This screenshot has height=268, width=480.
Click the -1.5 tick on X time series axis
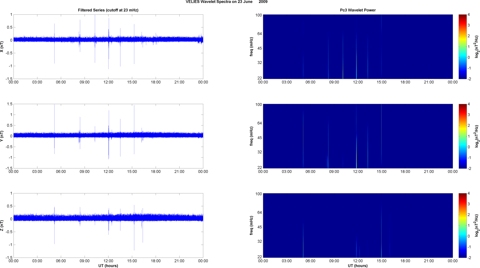[x=9, y=79]
